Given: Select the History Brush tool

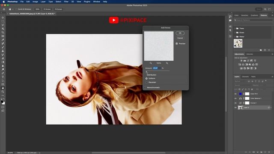Looking at the screenshot, I should [x=3, y=55].
